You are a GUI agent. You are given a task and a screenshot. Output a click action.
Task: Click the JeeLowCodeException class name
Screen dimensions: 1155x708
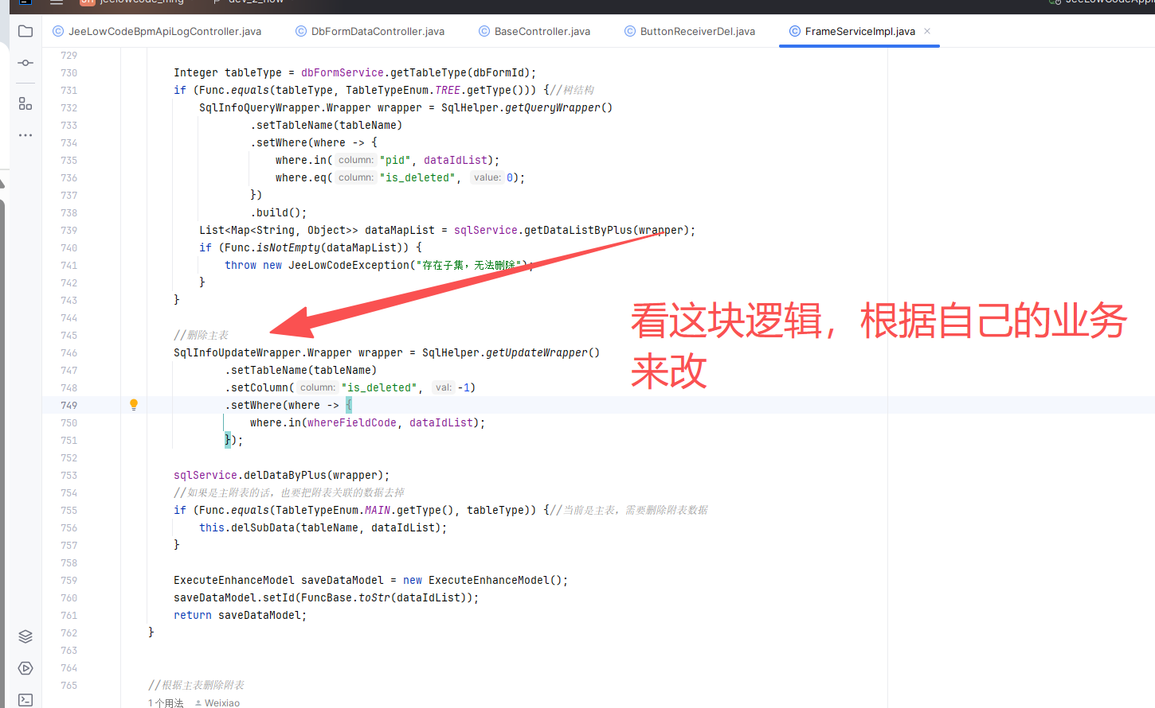click(x=348, y=265)
